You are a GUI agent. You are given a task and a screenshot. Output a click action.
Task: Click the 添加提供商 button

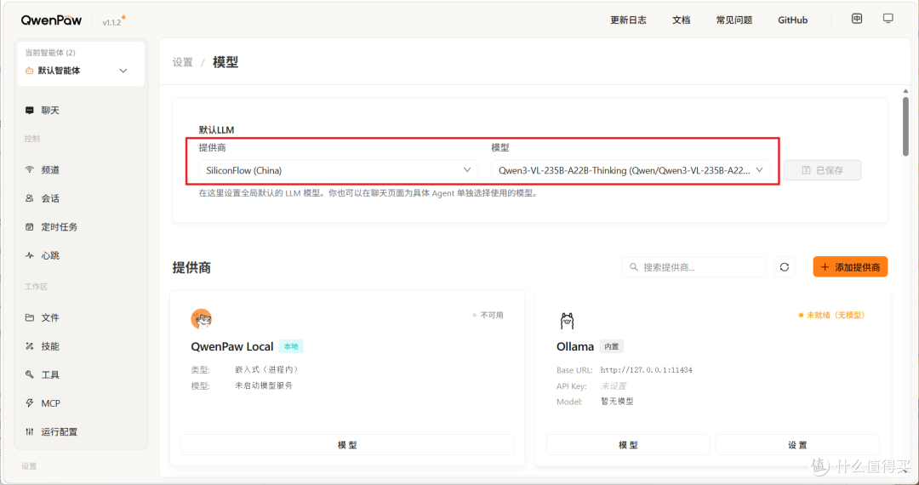pyautogui.click(x=850, y=267)
